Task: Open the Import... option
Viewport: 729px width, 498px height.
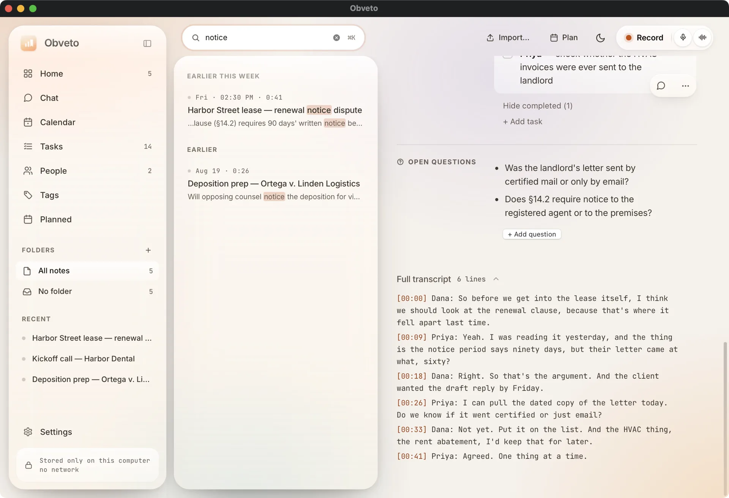Action: (x=508, y=38)
